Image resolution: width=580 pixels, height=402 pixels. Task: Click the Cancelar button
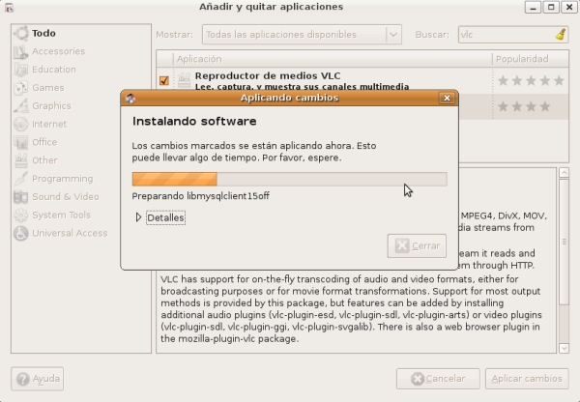pyautogui.click(x=438, y=379)
